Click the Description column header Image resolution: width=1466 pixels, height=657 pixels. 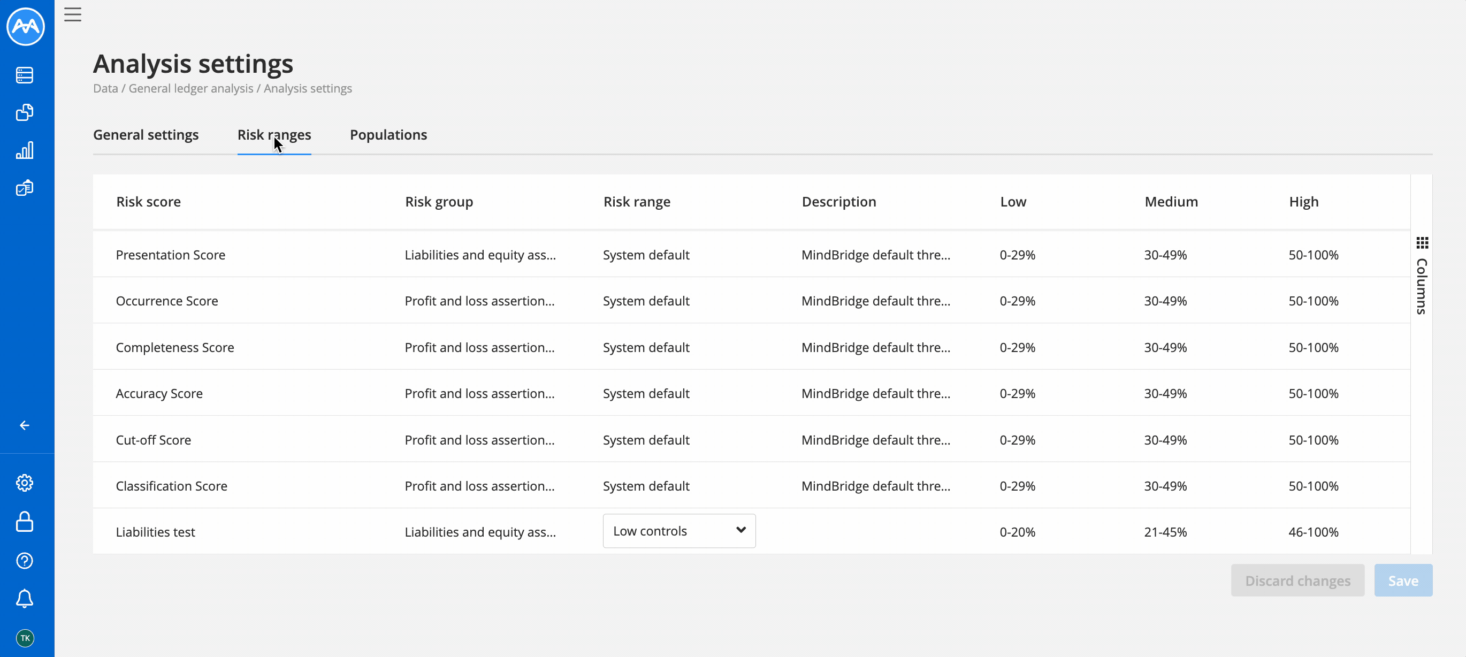[x=839, y=202]
